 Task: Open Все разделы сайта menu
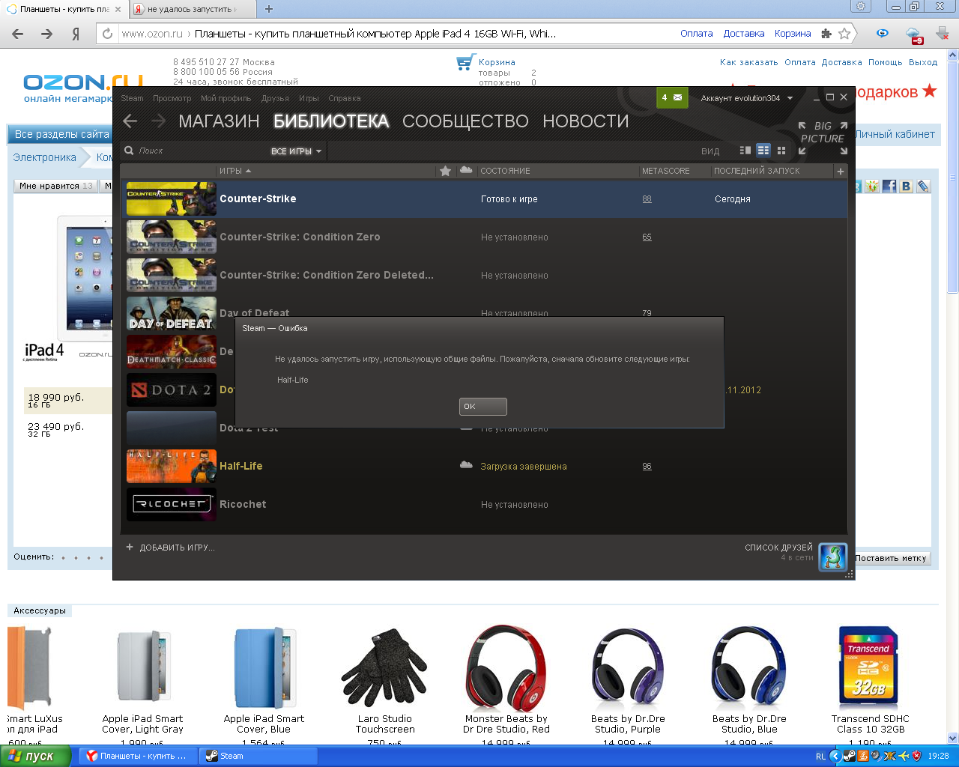point(62,134)
